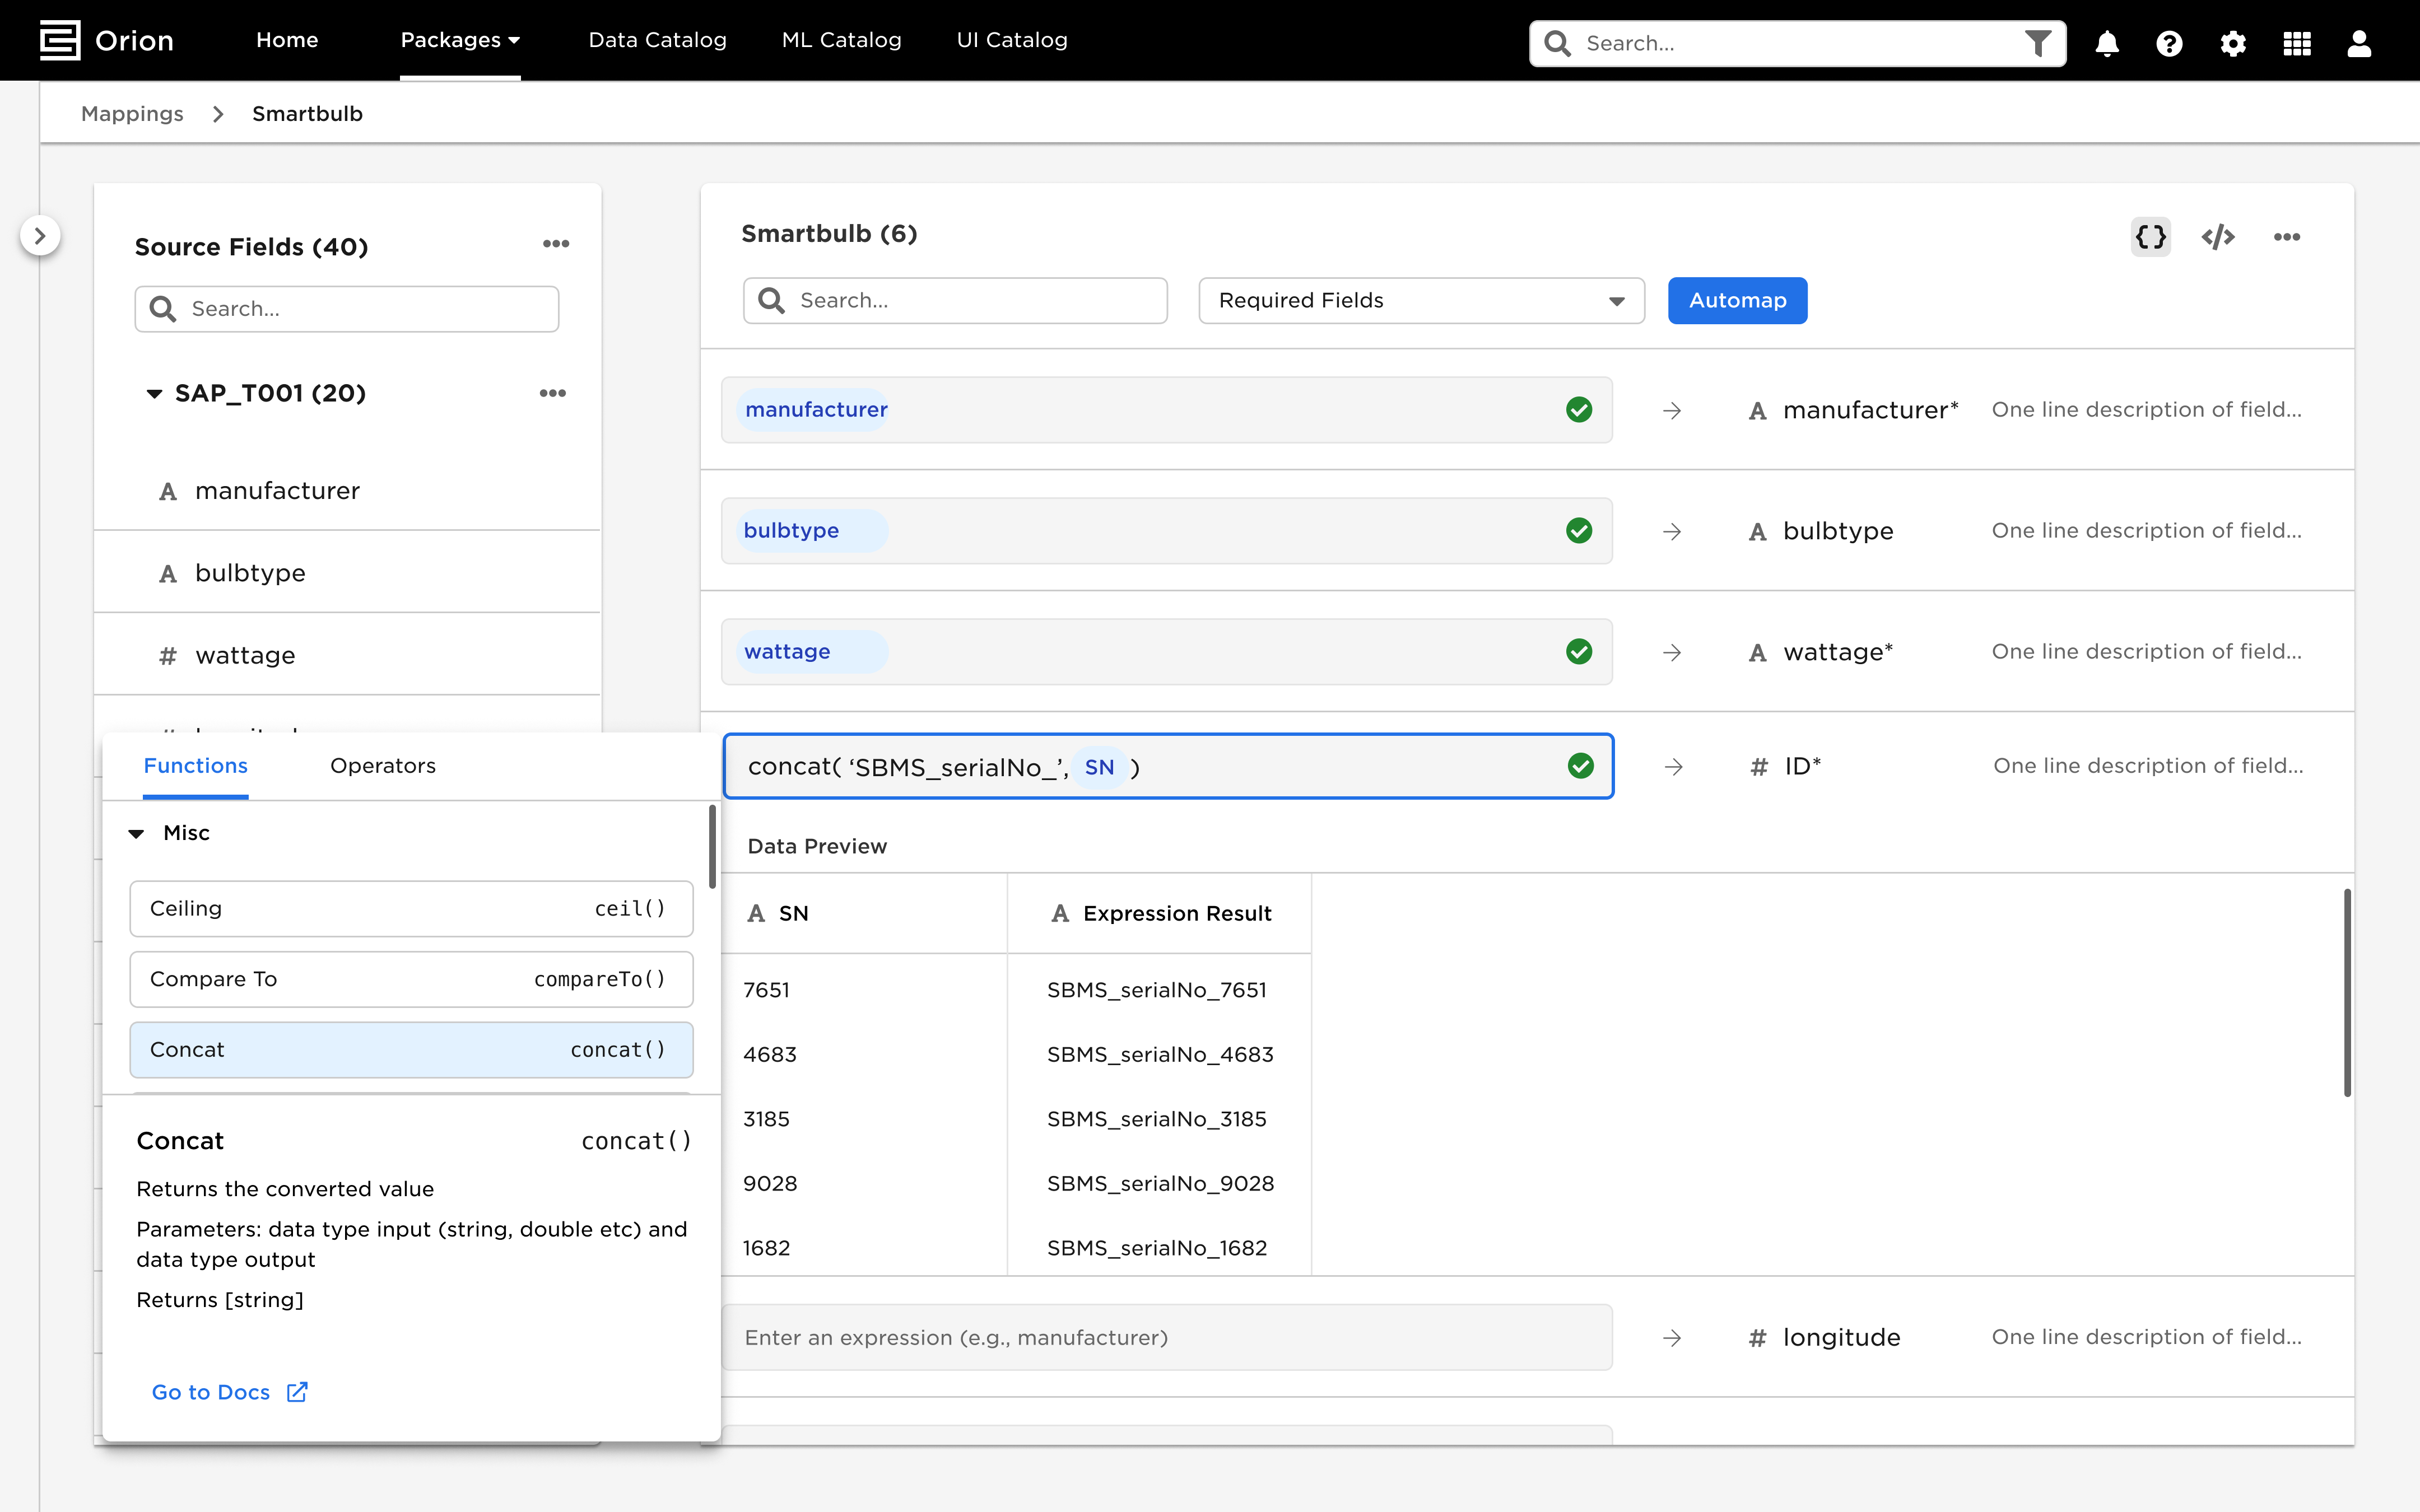Image resolution: width=2420 pixels, height=1512 pixels.
Task: Open the ML Catalog menu item
Action: pos(841,40)
